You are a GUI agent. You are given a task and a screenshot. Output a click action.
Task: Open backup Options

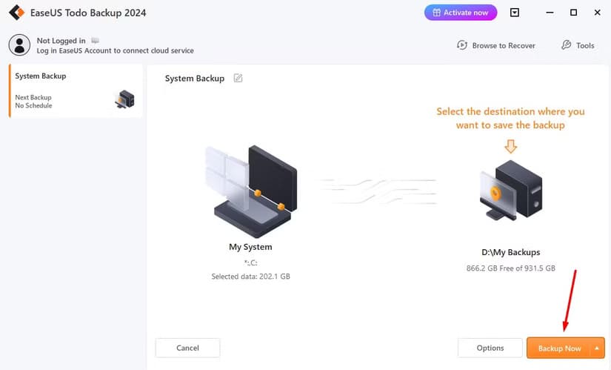490,348
